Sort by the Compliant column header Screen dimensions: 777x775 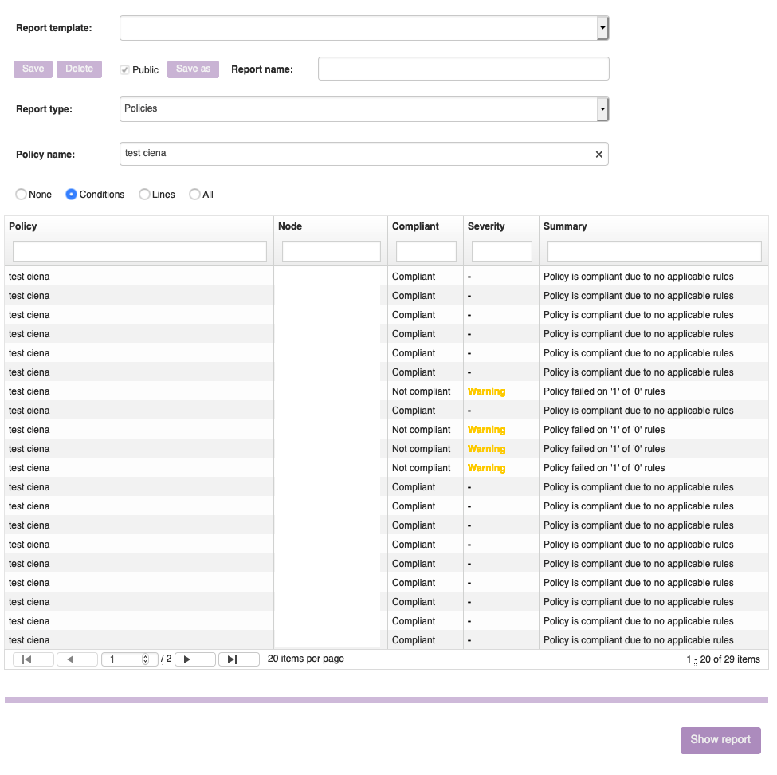point(415,226)
